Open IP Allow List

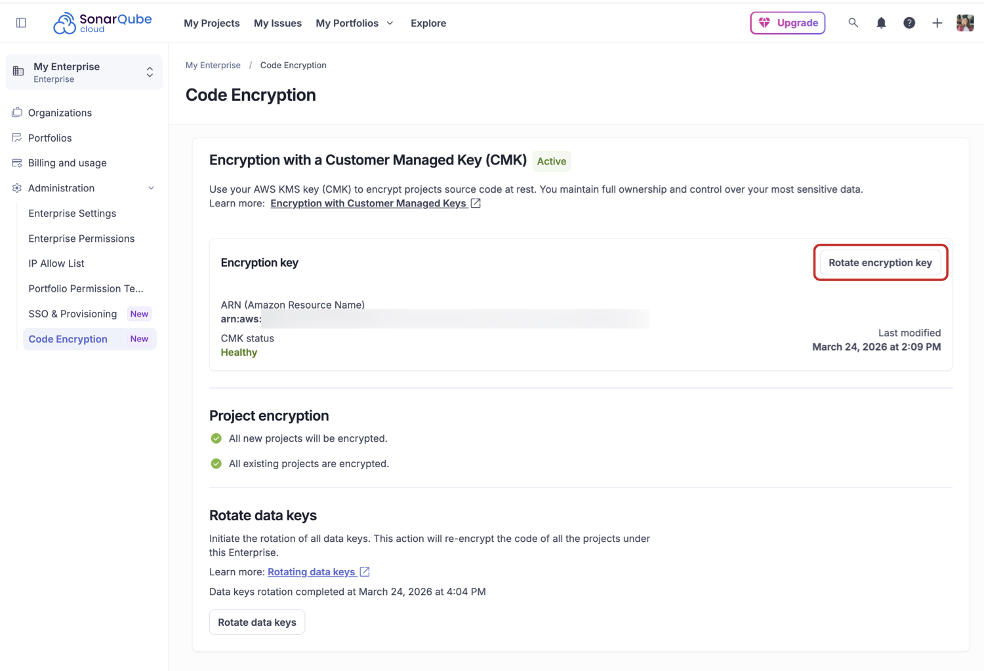[x=56, y=263]
